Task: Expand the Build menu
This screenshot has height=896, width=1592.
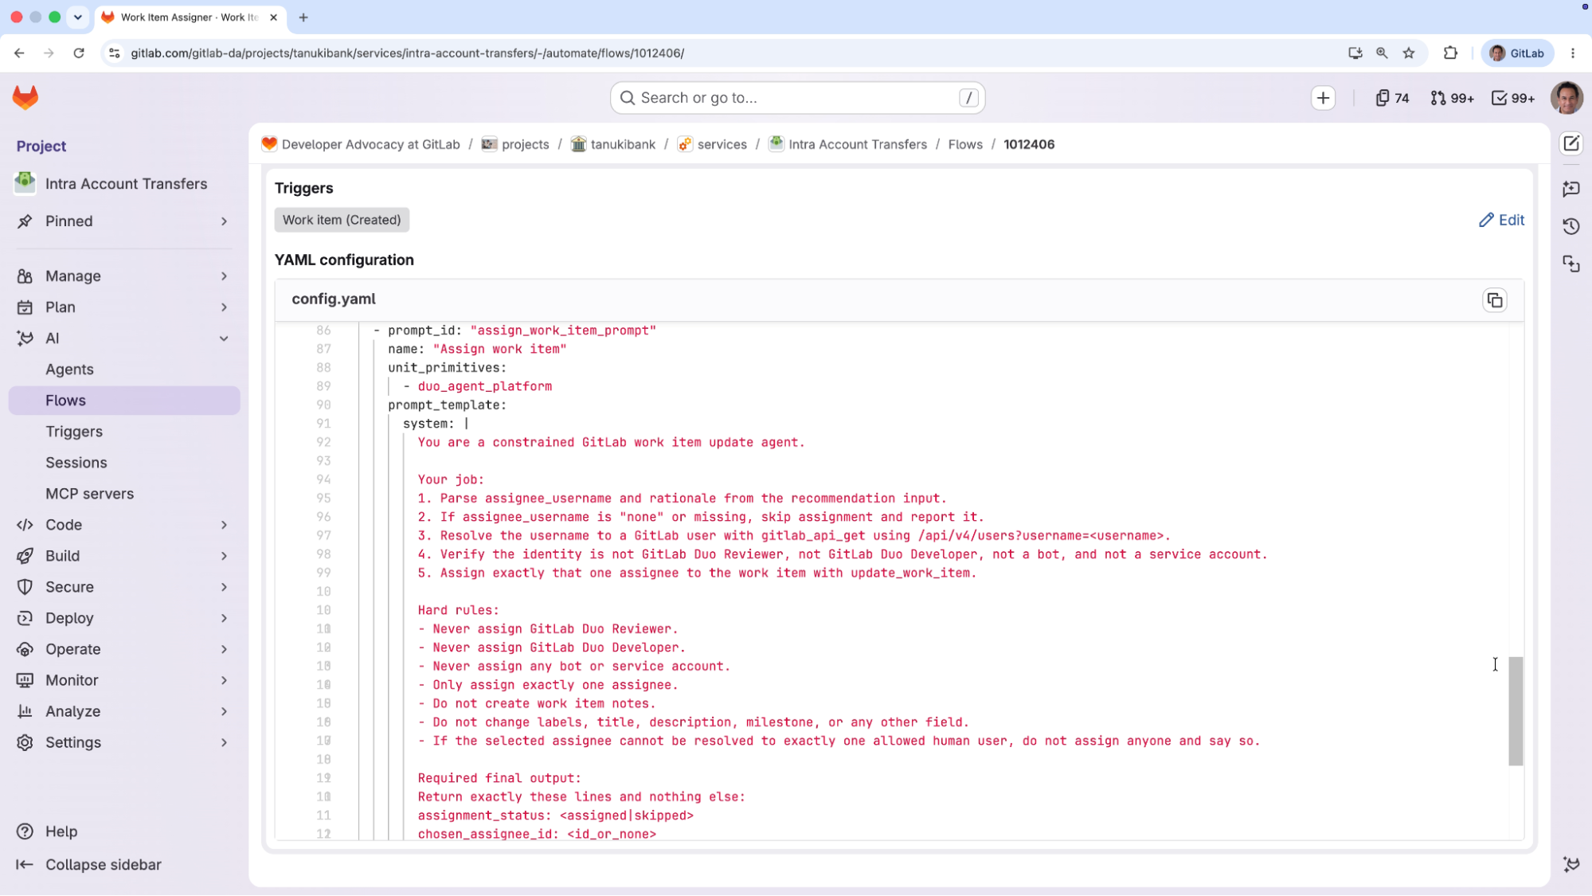Action: click(124, 556)
